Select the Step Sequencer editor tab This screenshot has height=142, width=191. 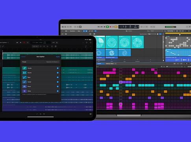pyautogui.click(x=101, y=64)
